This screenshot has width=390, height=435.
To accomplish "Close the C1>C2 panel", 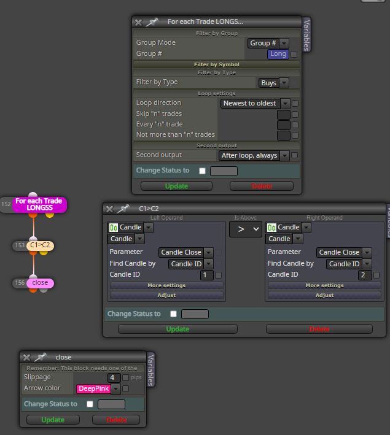I will 110,209.
